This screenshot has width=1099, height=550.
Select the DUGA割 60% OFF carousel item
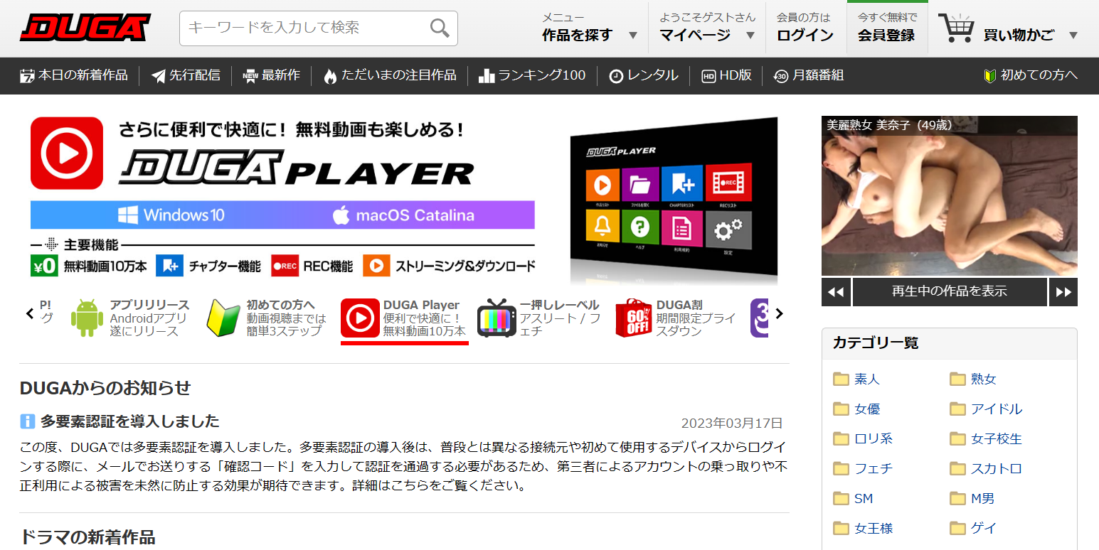coord(676,318)
